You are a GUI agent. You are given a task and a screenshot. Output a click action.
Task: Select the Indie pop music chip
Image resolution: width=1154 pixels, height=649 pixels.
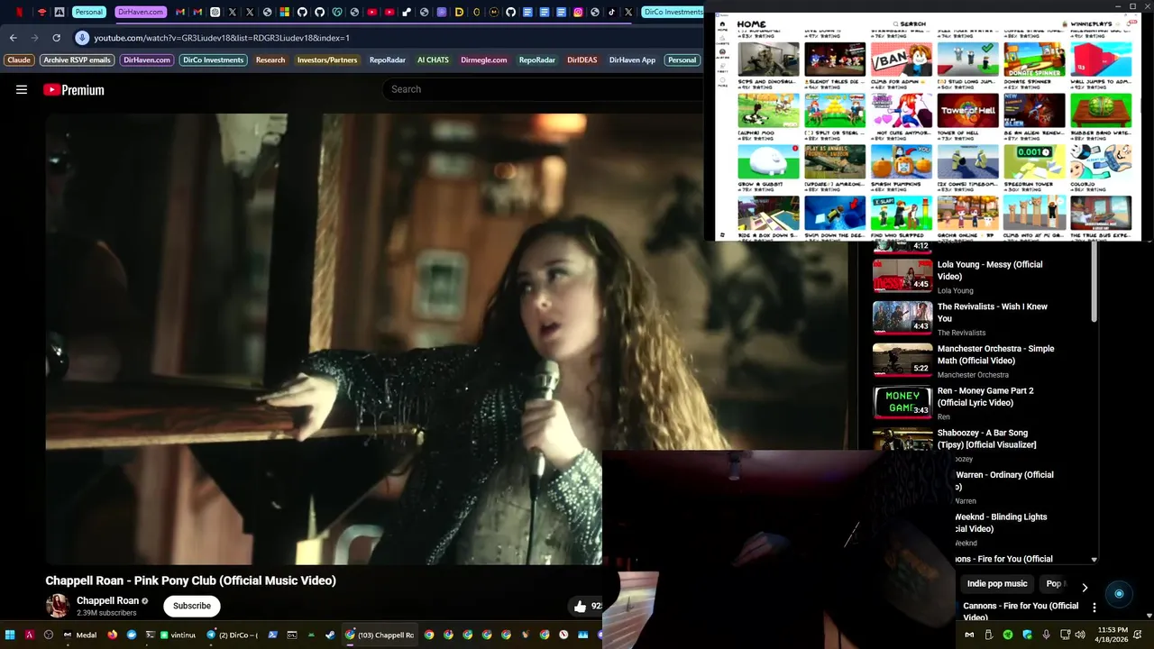[997, 584]
